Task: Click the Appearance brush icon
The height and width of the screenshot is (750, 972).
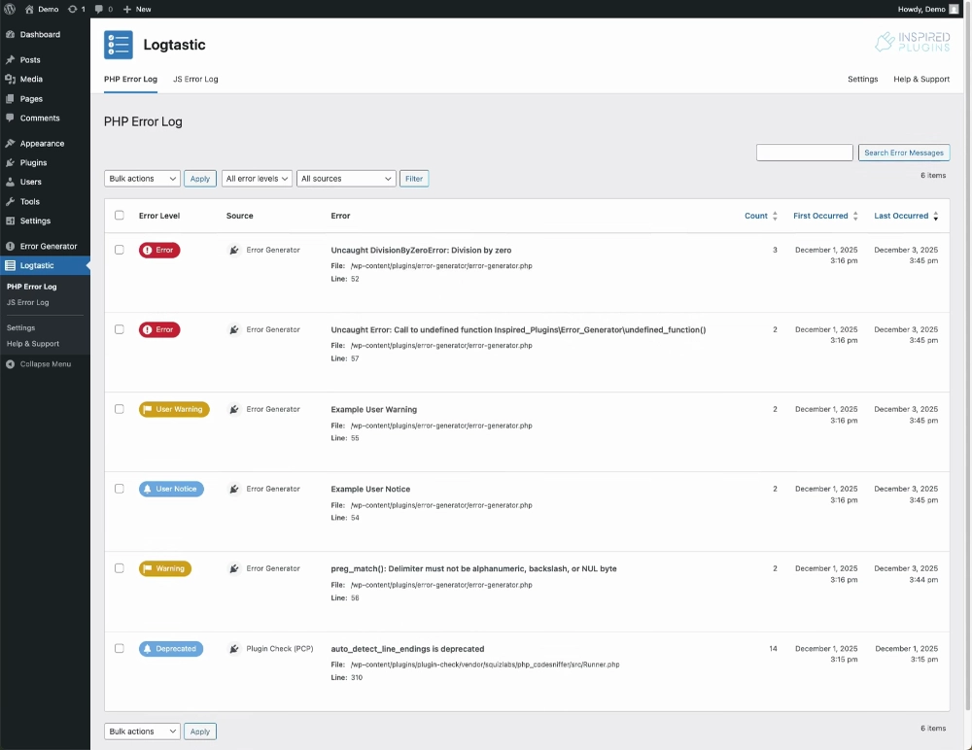Action: (10, 143)
